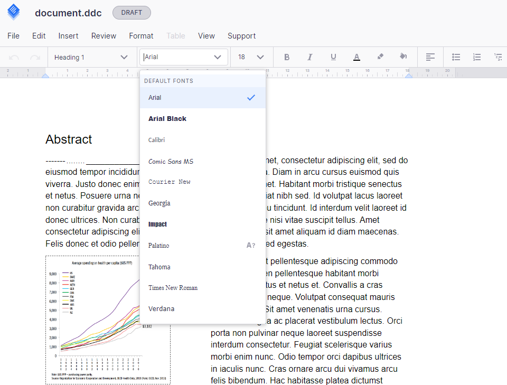Apply a multilevel list
Viewport: 507px width, 385px height.
tap(498, 57)
